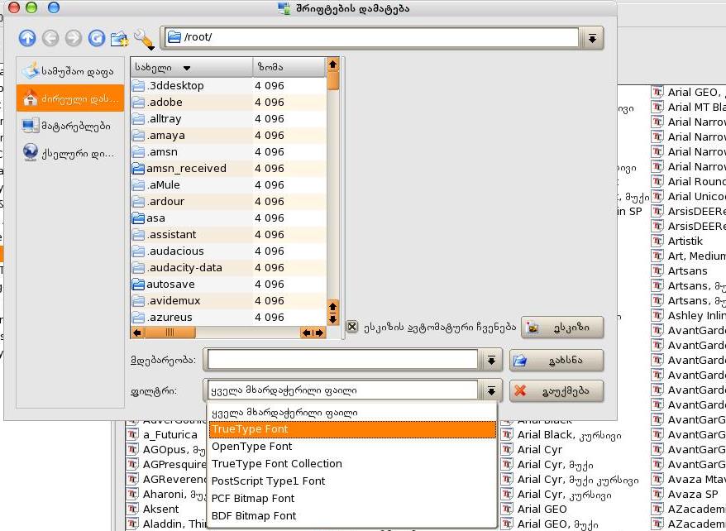
Task: Toggle the automatic preview checkbox
Action: point(352,327)
